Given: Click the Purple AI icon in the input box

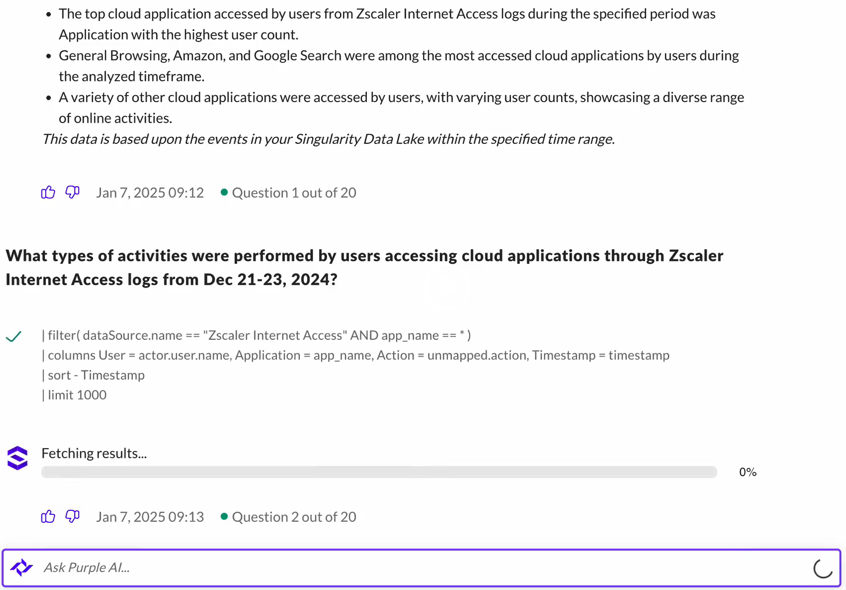Looking at the screenshot, I should pyautogui.click(x=22, y=568).
